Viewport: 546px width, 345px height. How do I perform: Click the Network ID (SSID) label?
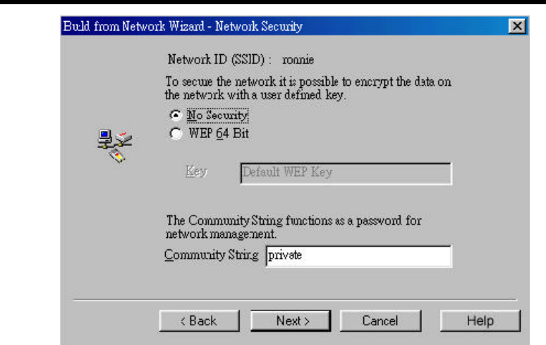coord(219,59)
